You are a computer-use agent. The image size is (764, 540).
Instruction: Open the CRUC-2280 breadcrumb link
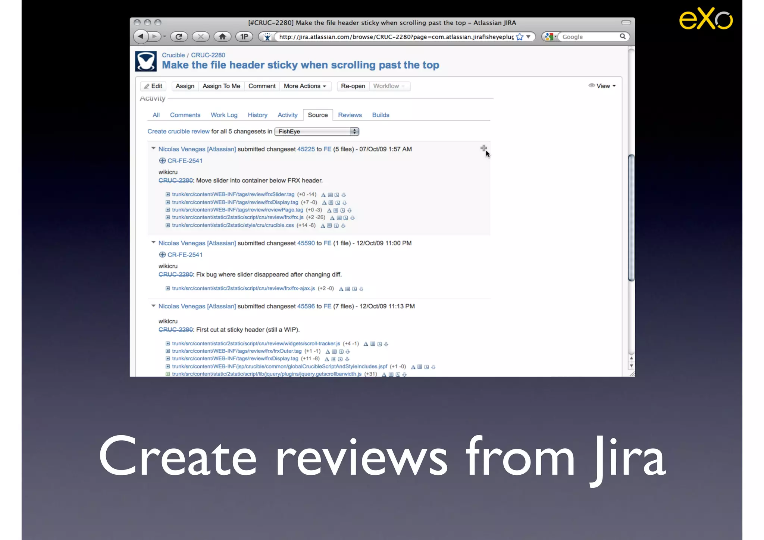(x=208, y=55)
